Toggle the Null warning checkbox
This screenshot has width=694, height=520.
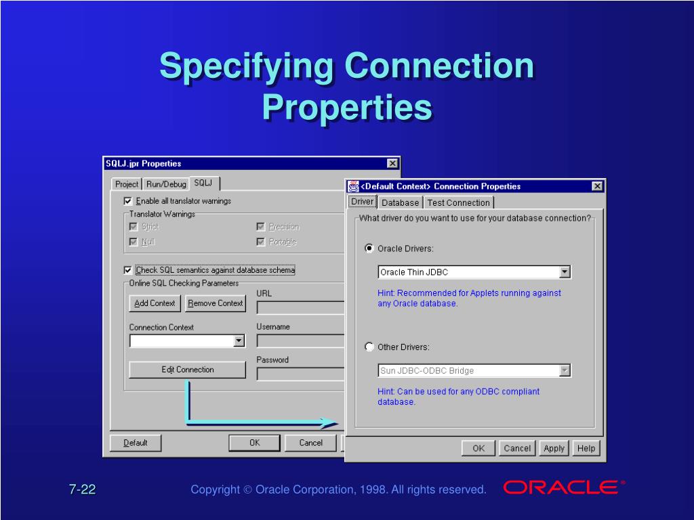pyautogui.click(x=134, y=242)
